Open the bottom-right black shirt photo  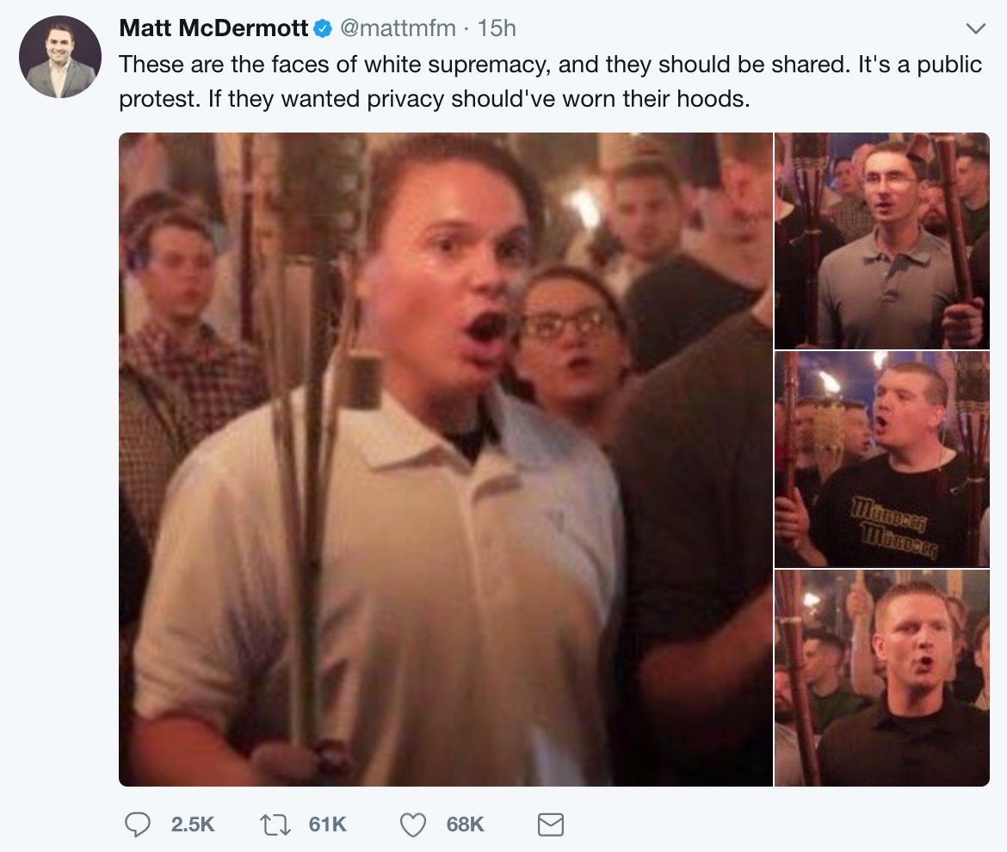tap(881, 678)
